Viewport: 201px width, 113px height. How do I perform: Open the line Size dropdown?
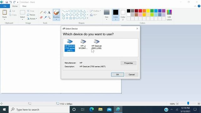[106, 15]
